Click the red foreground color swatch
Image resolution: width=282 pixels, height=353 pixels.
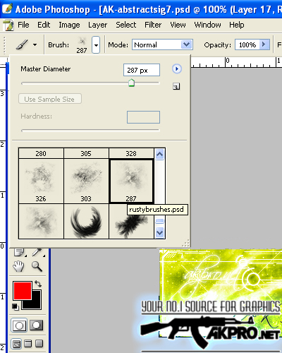23,290
